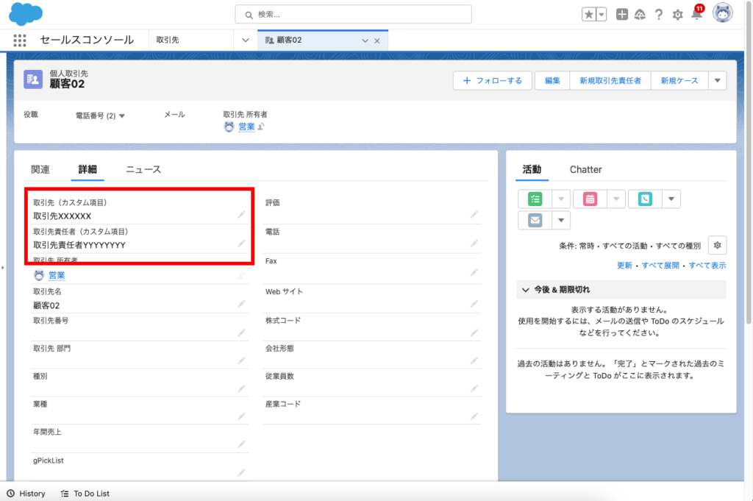Open the Setup gear menu
The width and height of the screenshot is (753, 501).
677,15
